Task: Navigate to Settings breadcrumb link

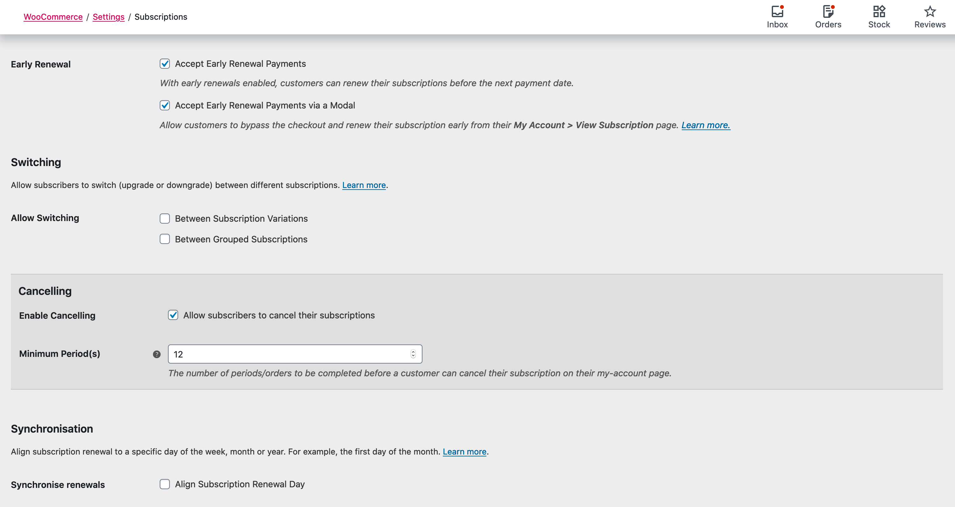Action: [108, 17]
